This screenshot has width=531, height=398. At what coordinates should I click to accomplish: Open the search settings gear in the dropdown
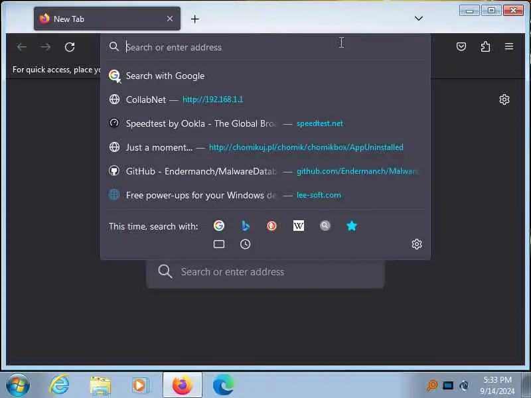point(417,244)
